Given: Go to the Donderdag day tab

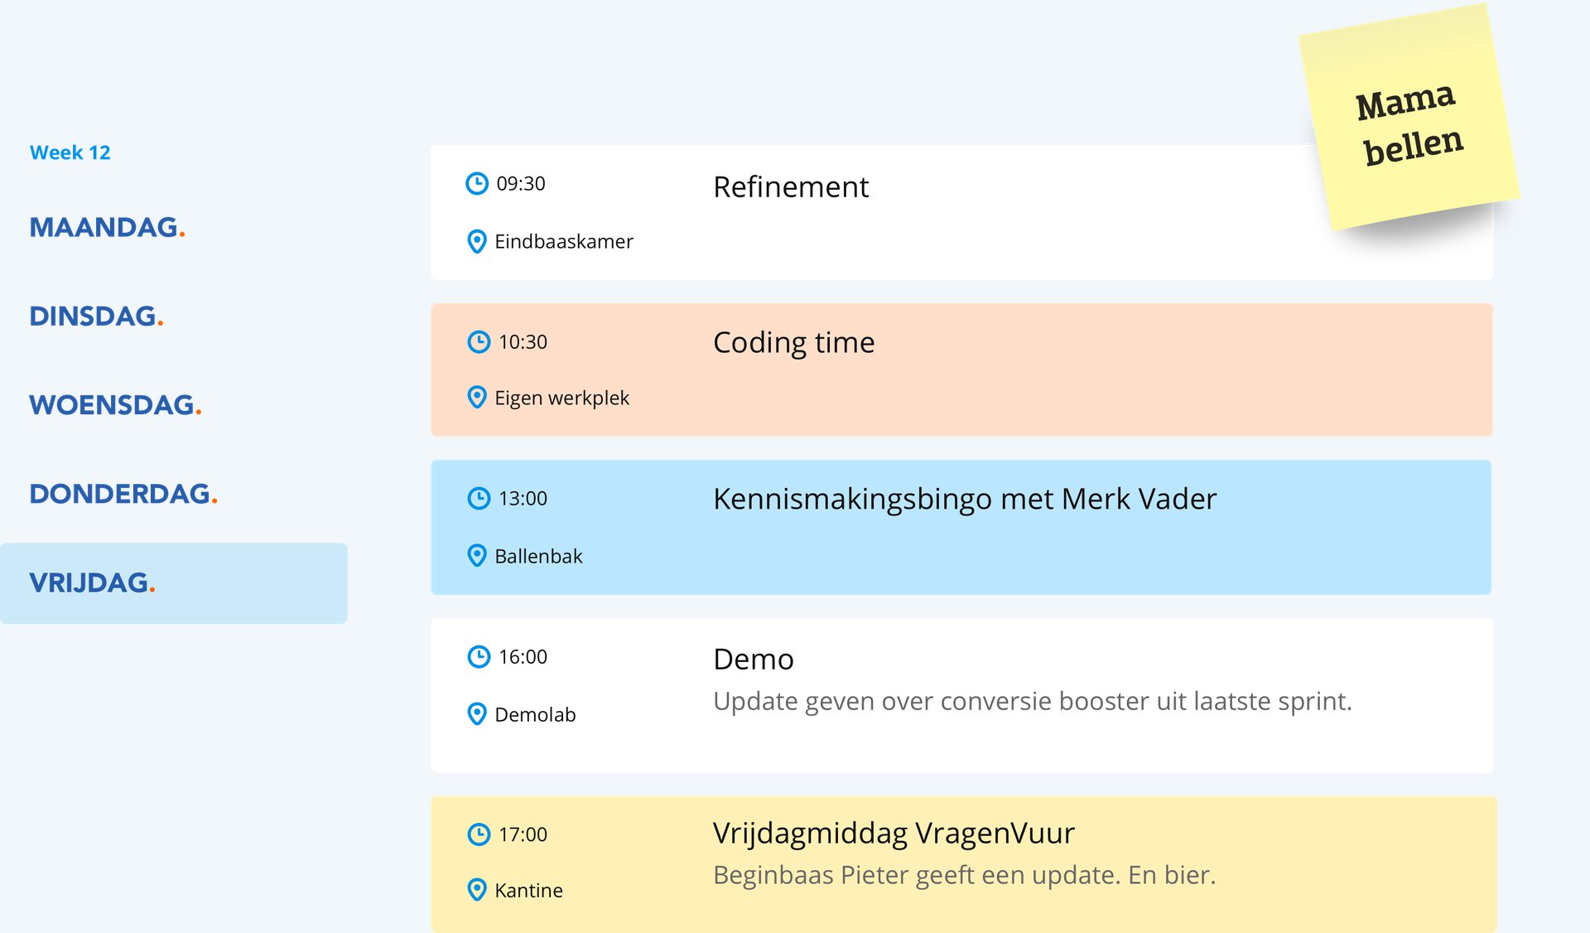Looking at the screenshot, I should point(123,494).
